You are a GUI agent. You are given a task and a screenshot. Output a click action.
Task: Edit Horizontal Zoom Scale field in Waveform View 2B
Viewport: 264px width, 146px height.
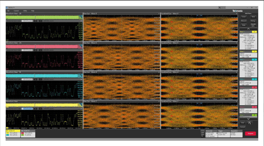[x=27, y=21]
